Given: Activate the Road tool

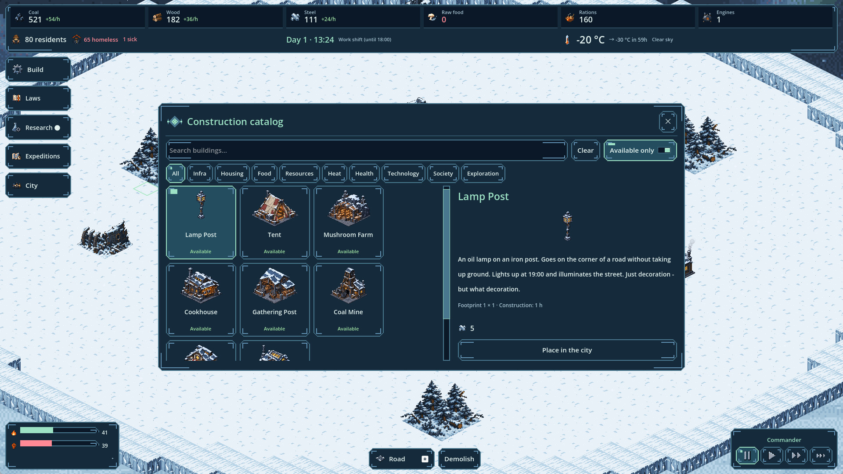Looking at the screenshot, I should coord(402,459).
